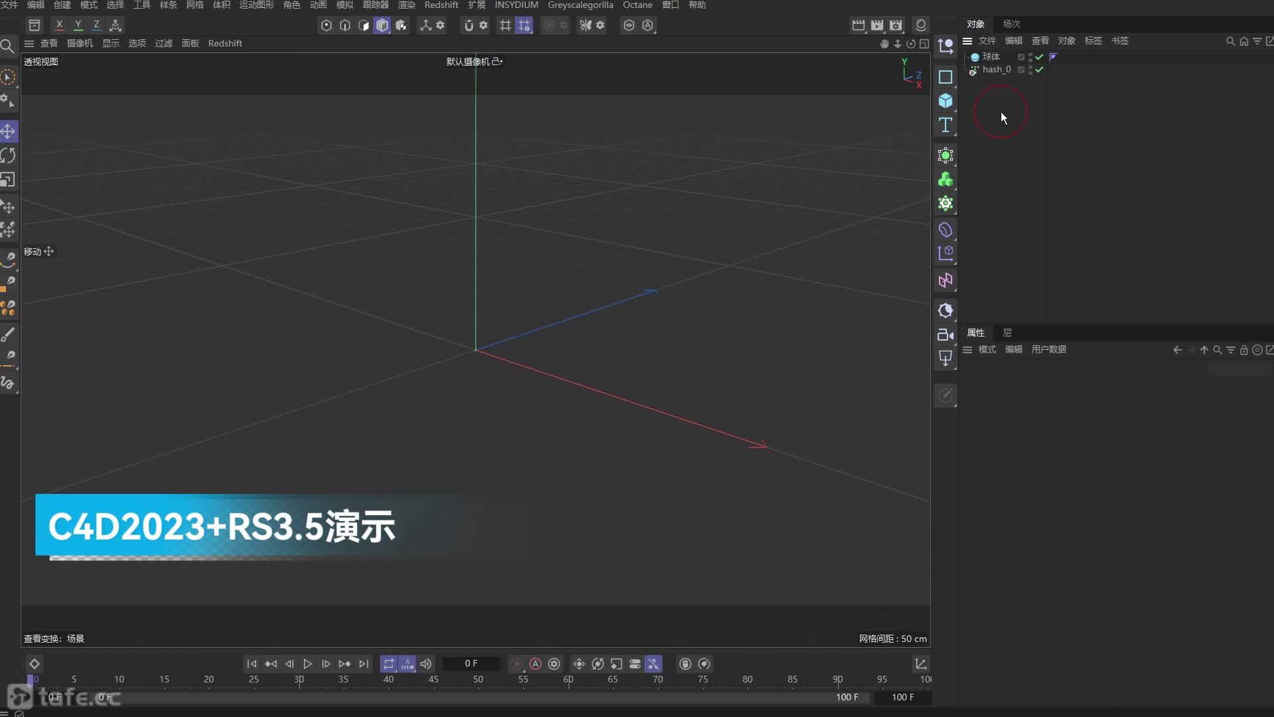Go to end of animation

(x=364, y=664)
